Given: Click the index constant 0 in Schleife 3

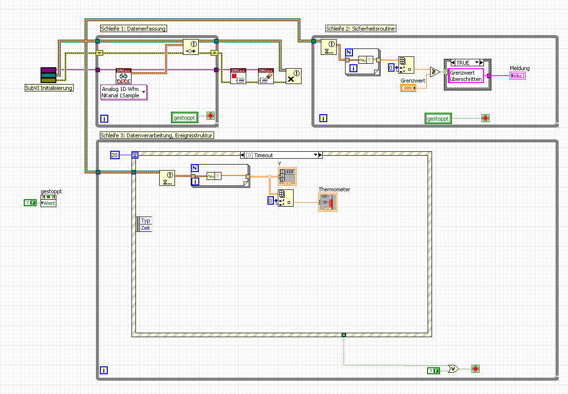Looking at the screenshot, I should pos(270,200).
